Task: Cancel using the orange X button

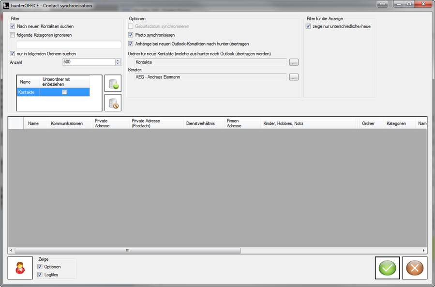Action: click(414, 268)
